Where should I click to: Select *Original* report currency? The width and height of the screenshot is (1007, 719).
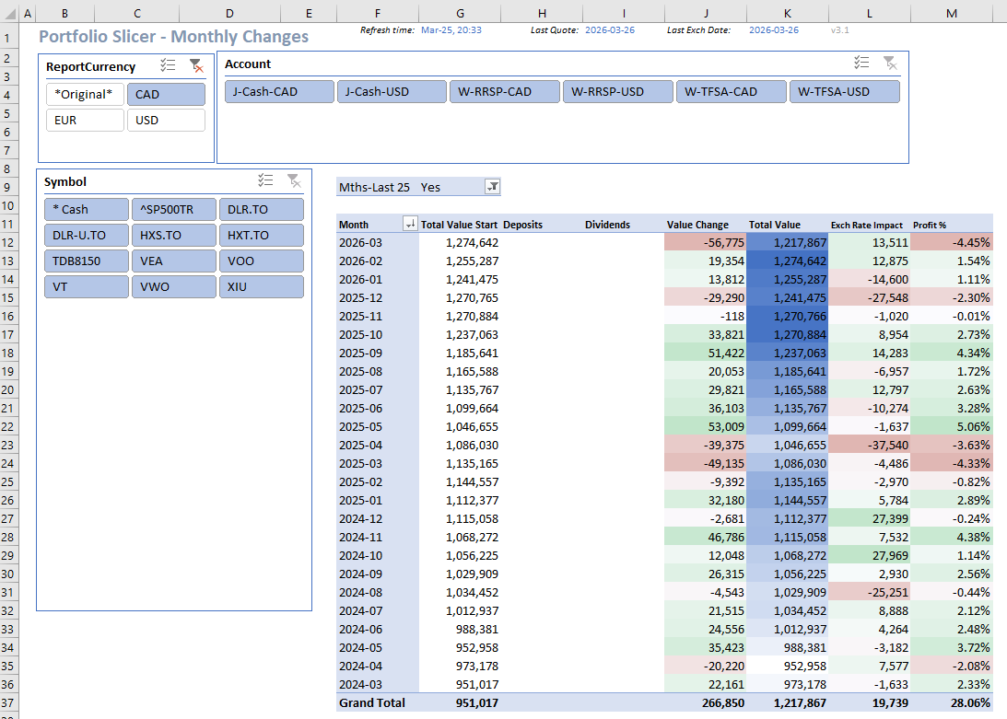[85, 95]
